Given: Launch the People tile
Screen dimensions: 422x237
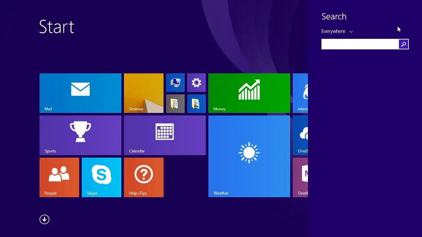Looking at the screenshot, I should 59,177.
